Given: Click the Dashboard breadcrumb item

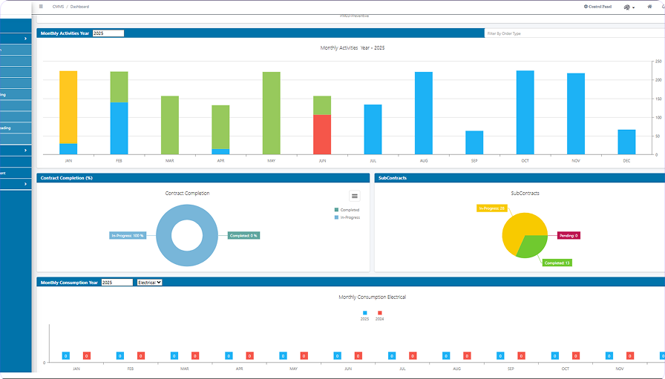Looking at the screenshot, I should click(79, 6).
